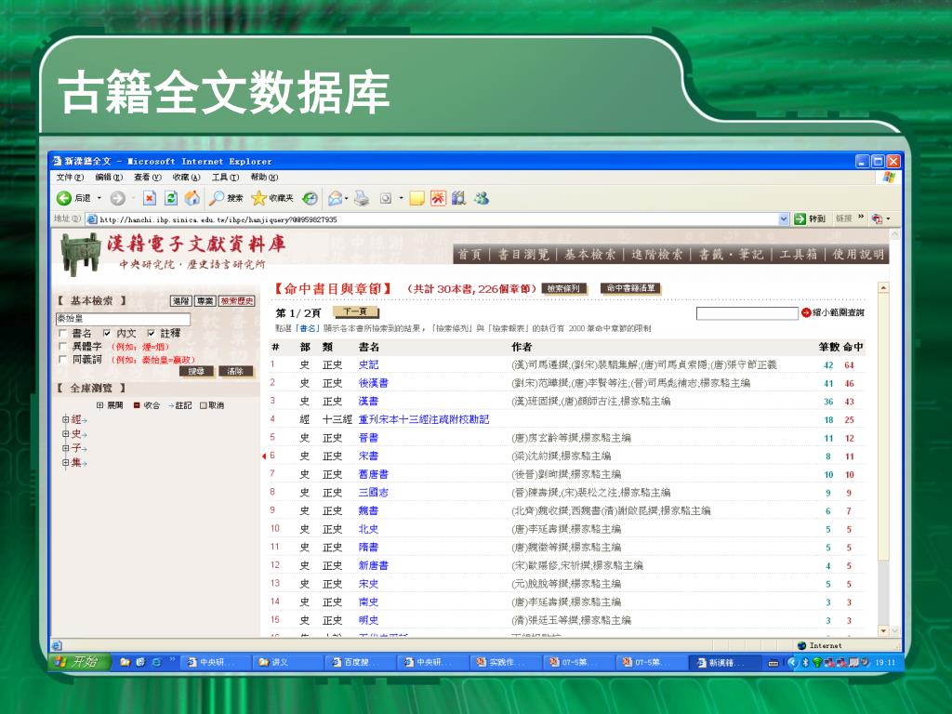952x714 pixels.
Task: Click the results scrollbar down arrow
Action: pyautogui.click(x=883, y=631)
